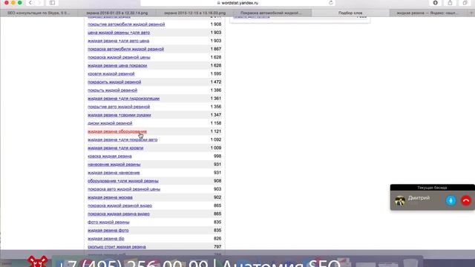
Task: Open 'покраска авто жидкой резиной цены' query
Action: (x=124, y=189)
